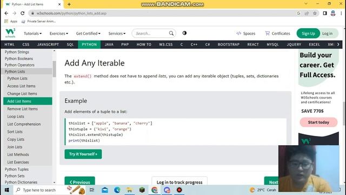This screenshot has height=195, width=346.
Task: Click the share page icon in the address bar
Action: (307, 13)
